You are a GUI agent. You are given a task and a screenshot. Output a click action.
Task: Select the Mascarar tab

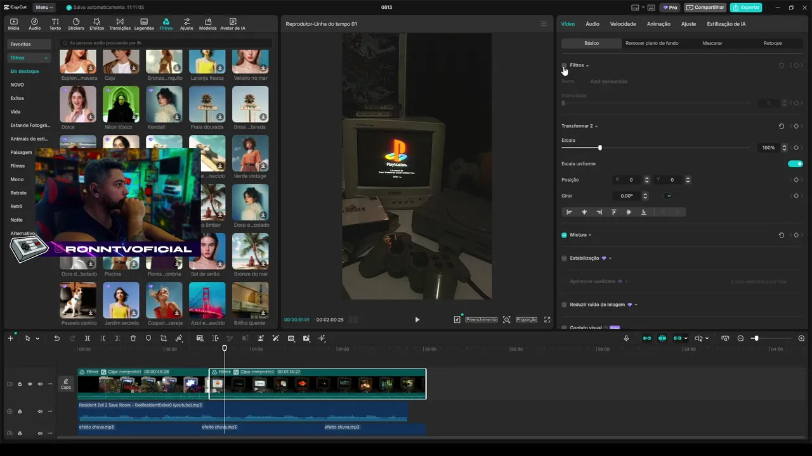tap(712, 43)
